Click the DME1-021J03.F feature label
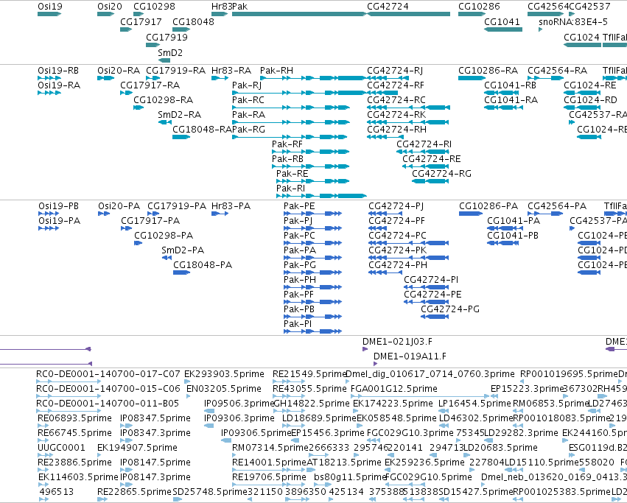This screenshot has width=627, height=503. (397, 342)
